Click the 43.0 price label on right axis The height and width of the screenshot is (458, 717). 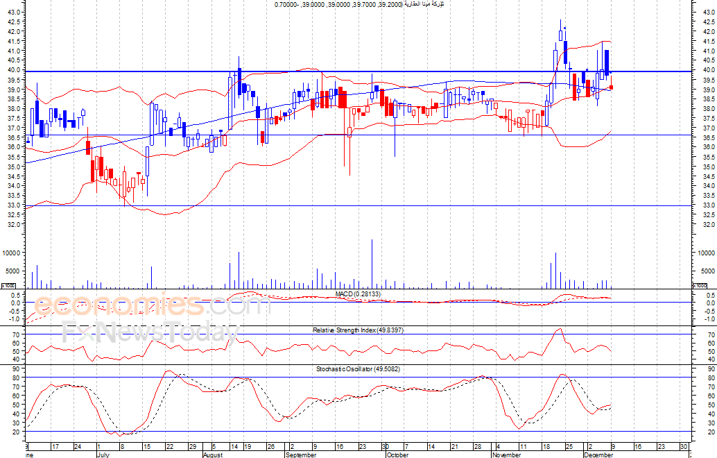(708, 12)
